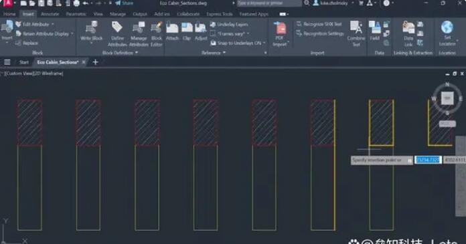Click the Set Location globe icon

pos(447,27)
